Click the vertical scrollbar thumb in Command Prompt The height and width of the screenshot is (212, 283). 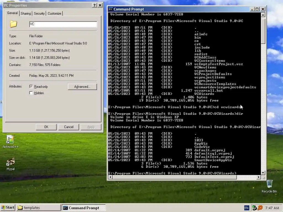[263, 30]
